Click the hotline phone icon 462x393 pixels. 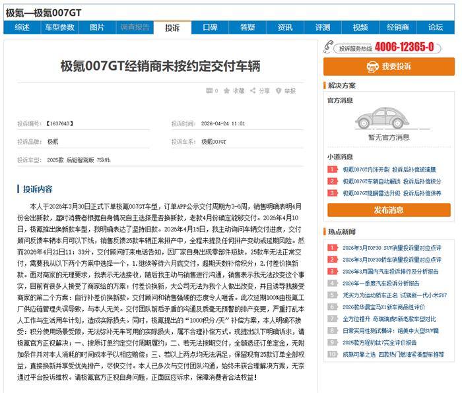tap(328, 47)
